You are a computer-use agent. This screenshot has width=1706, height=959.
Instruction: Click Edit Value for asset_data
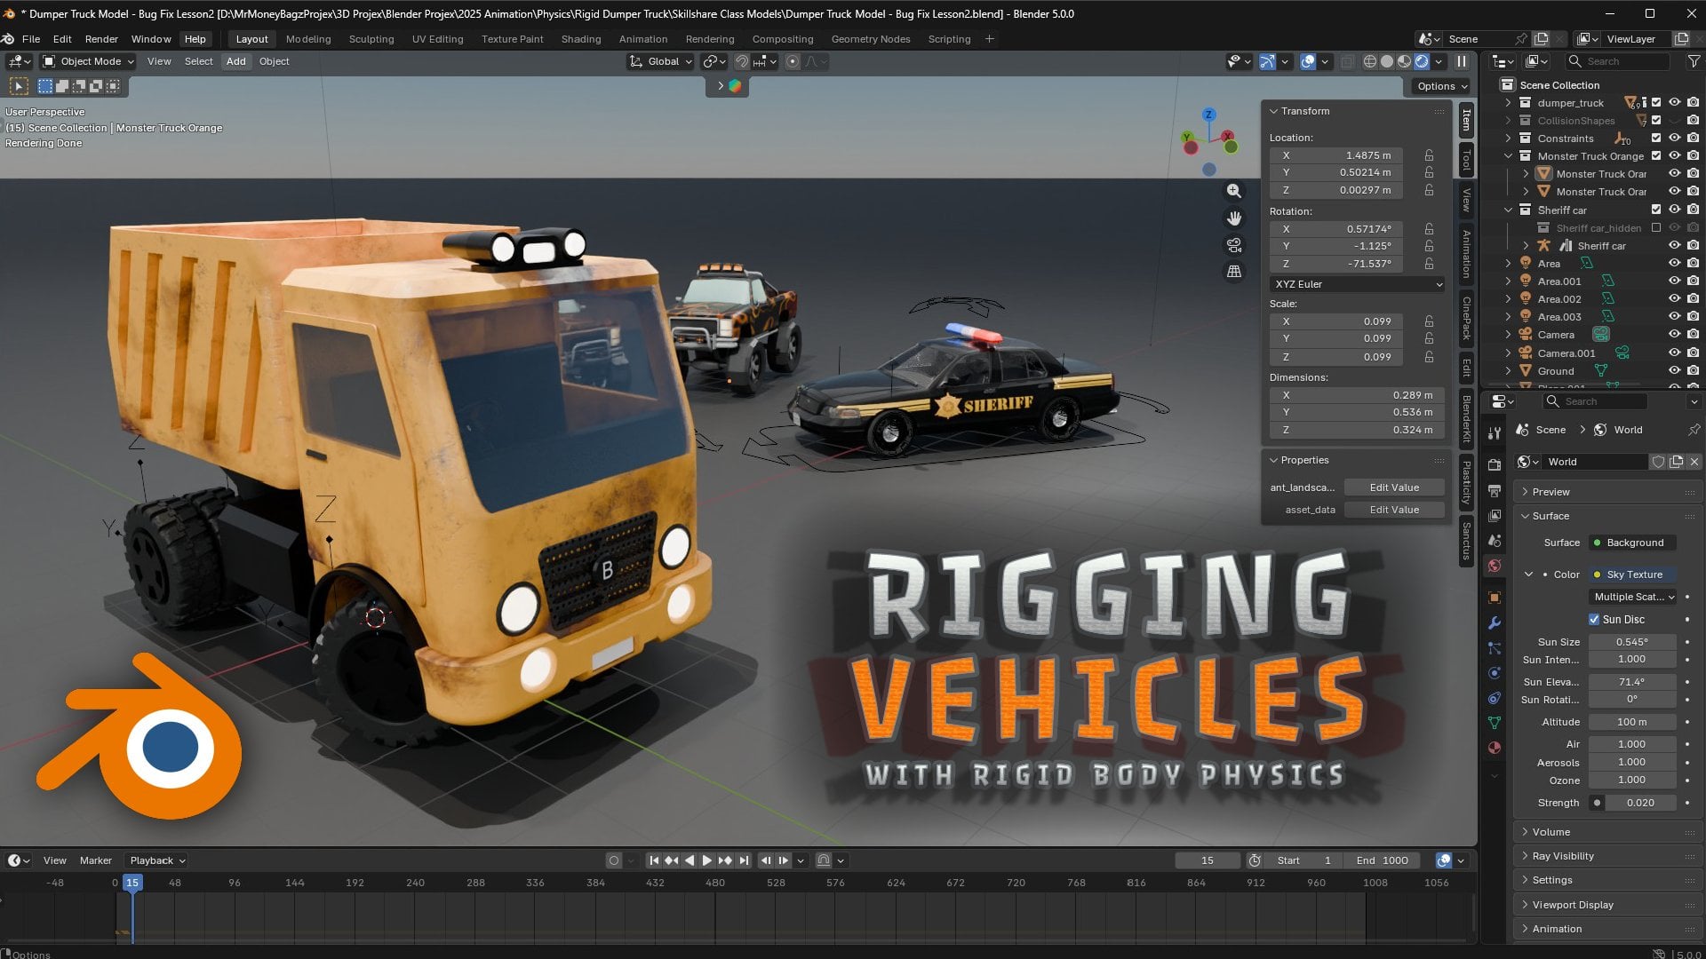(1393, 510)
